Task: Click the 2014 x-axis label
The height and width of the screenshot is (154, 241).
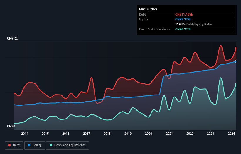Action: [x=25, y=134]
